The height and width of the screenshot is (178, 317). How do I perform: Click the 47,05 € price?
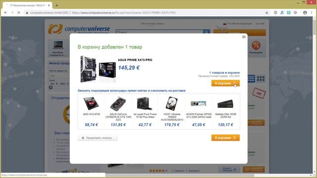[x=199, y=125]
